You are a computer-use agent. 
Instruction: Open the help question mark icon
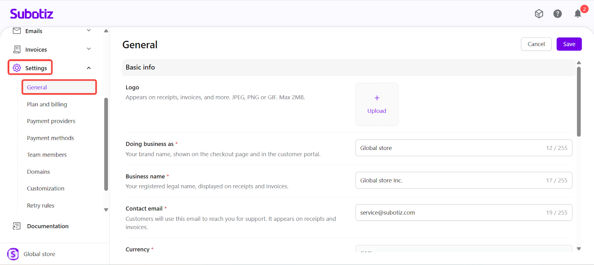coord(557,14)
